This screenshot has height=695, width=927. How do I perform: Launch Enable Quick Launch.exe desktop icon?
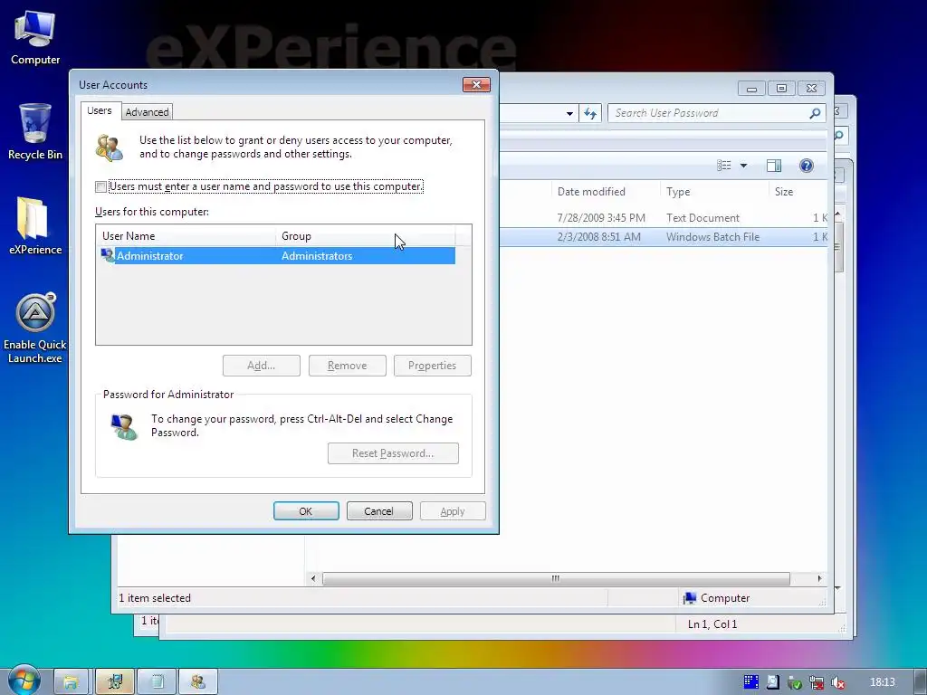point(35,328)
